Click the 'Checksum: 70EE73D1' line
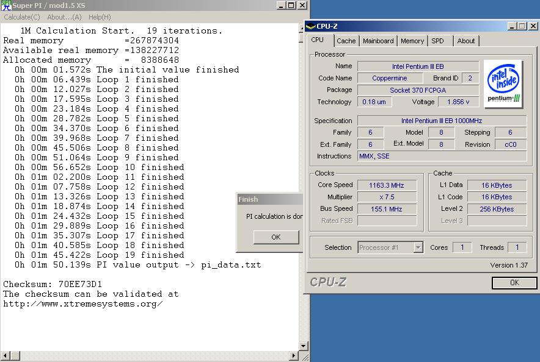The height and width of the screenshot is (362, 540). coord(53,285)
